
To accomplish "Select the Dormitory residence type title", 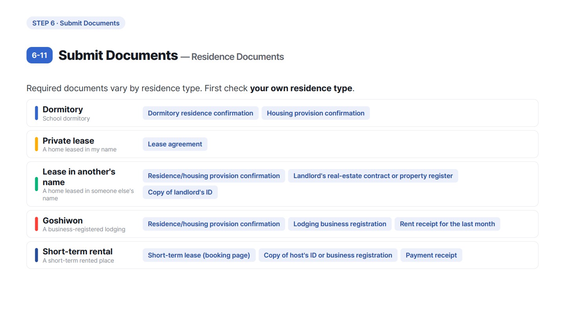I will 63,110.
